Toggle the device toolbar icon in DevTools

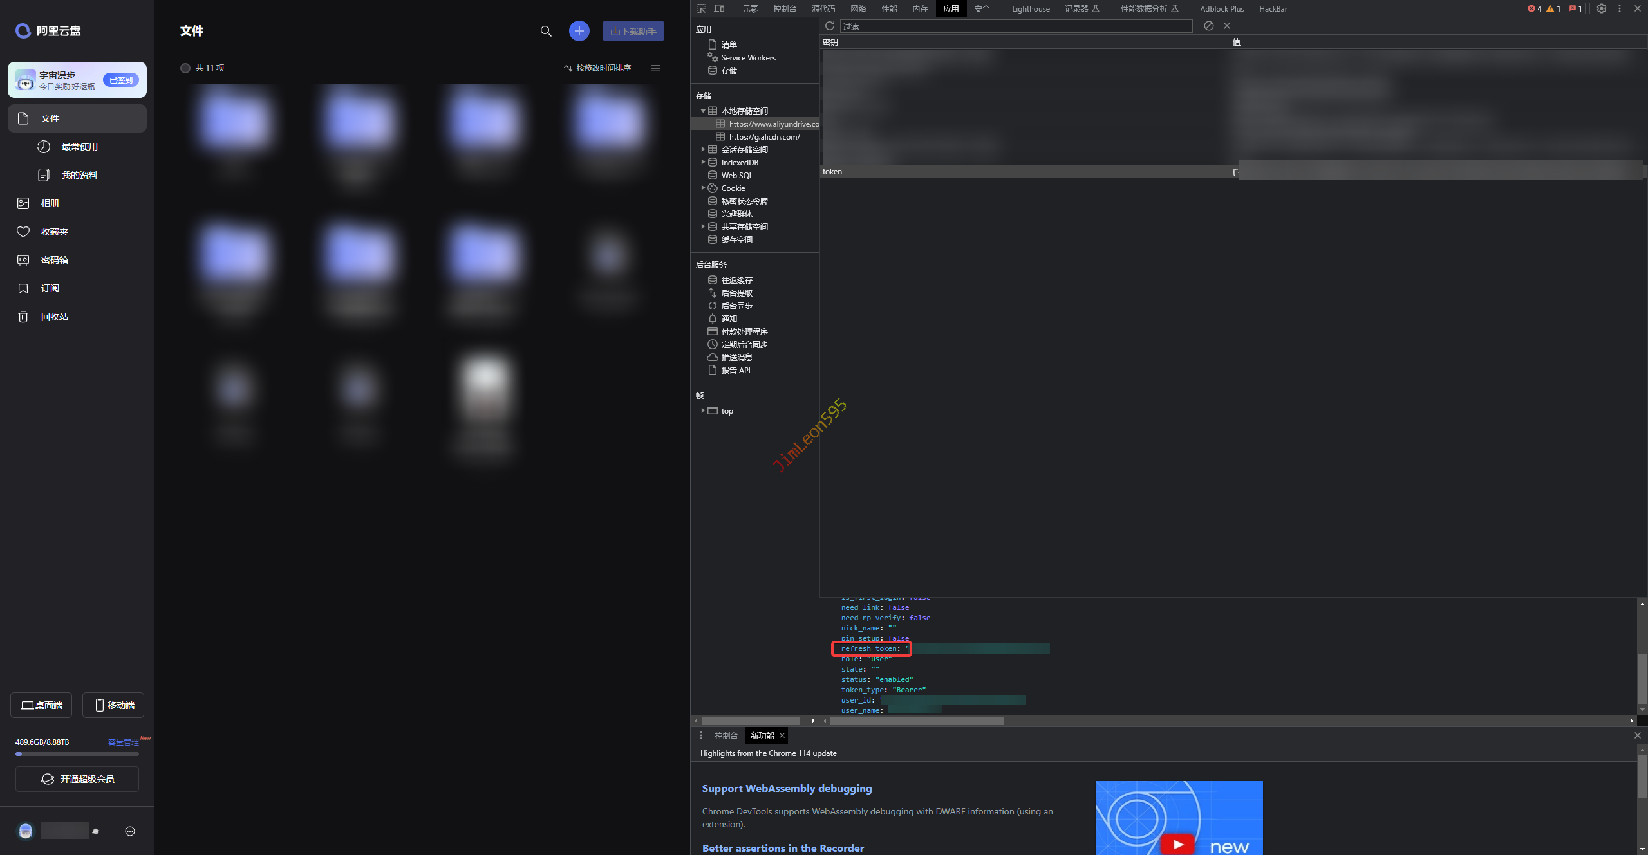coord(720,8)
